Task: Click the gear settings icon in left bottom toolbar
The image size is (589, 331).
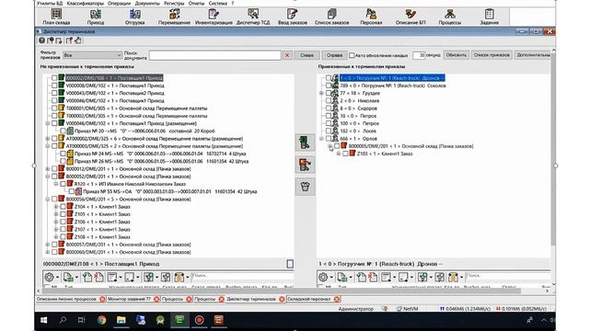Action: [x=49, y=278]
